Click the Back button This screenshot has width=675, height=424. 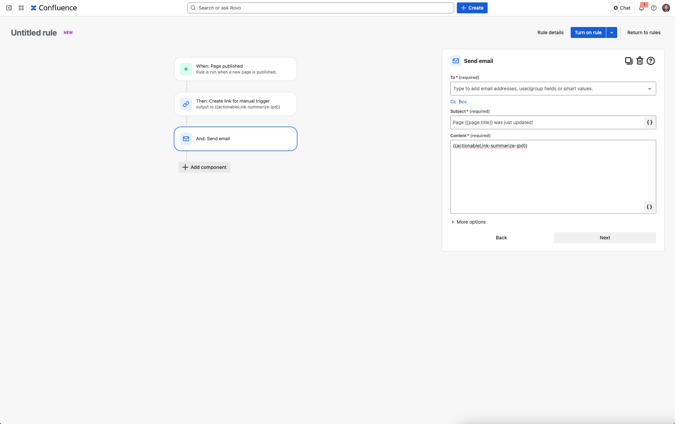click(501, 238)
